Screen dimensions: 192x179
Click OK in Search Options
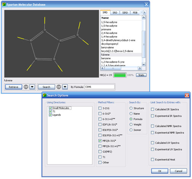(x=160, y=171)
